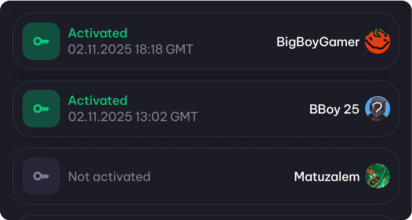This screenshot has height=220, width=412.
Task: Open BBoy 25's question mark avatar
Action: [x=378, y=109]
